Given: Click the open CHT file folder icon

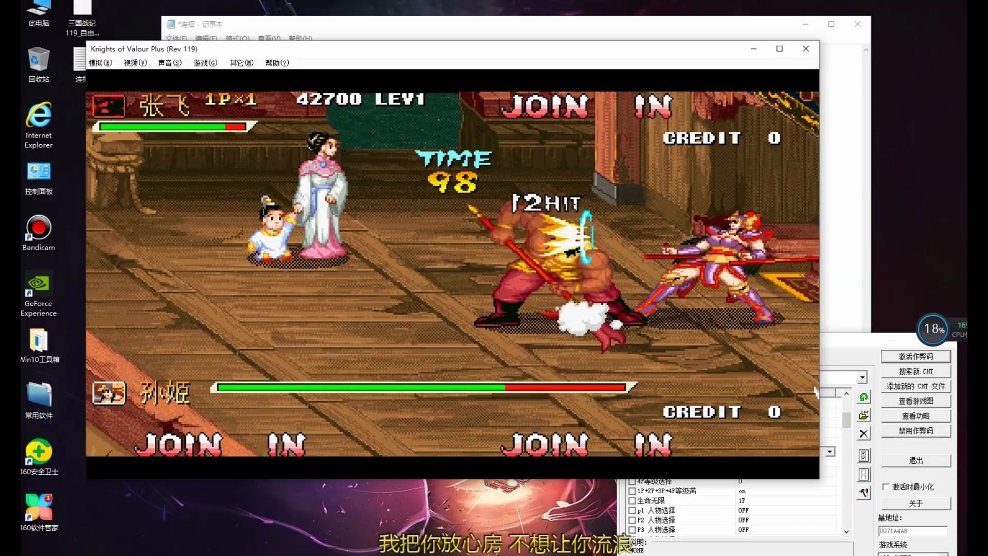Looking at the screenshot, I should click(x=864, y=415).
